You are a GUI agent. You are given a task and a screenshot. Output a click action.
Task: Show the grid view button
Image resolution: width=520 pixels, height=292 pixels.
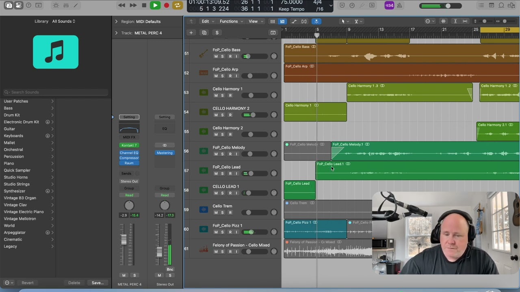pyautogui.click(x=273, y=21)
